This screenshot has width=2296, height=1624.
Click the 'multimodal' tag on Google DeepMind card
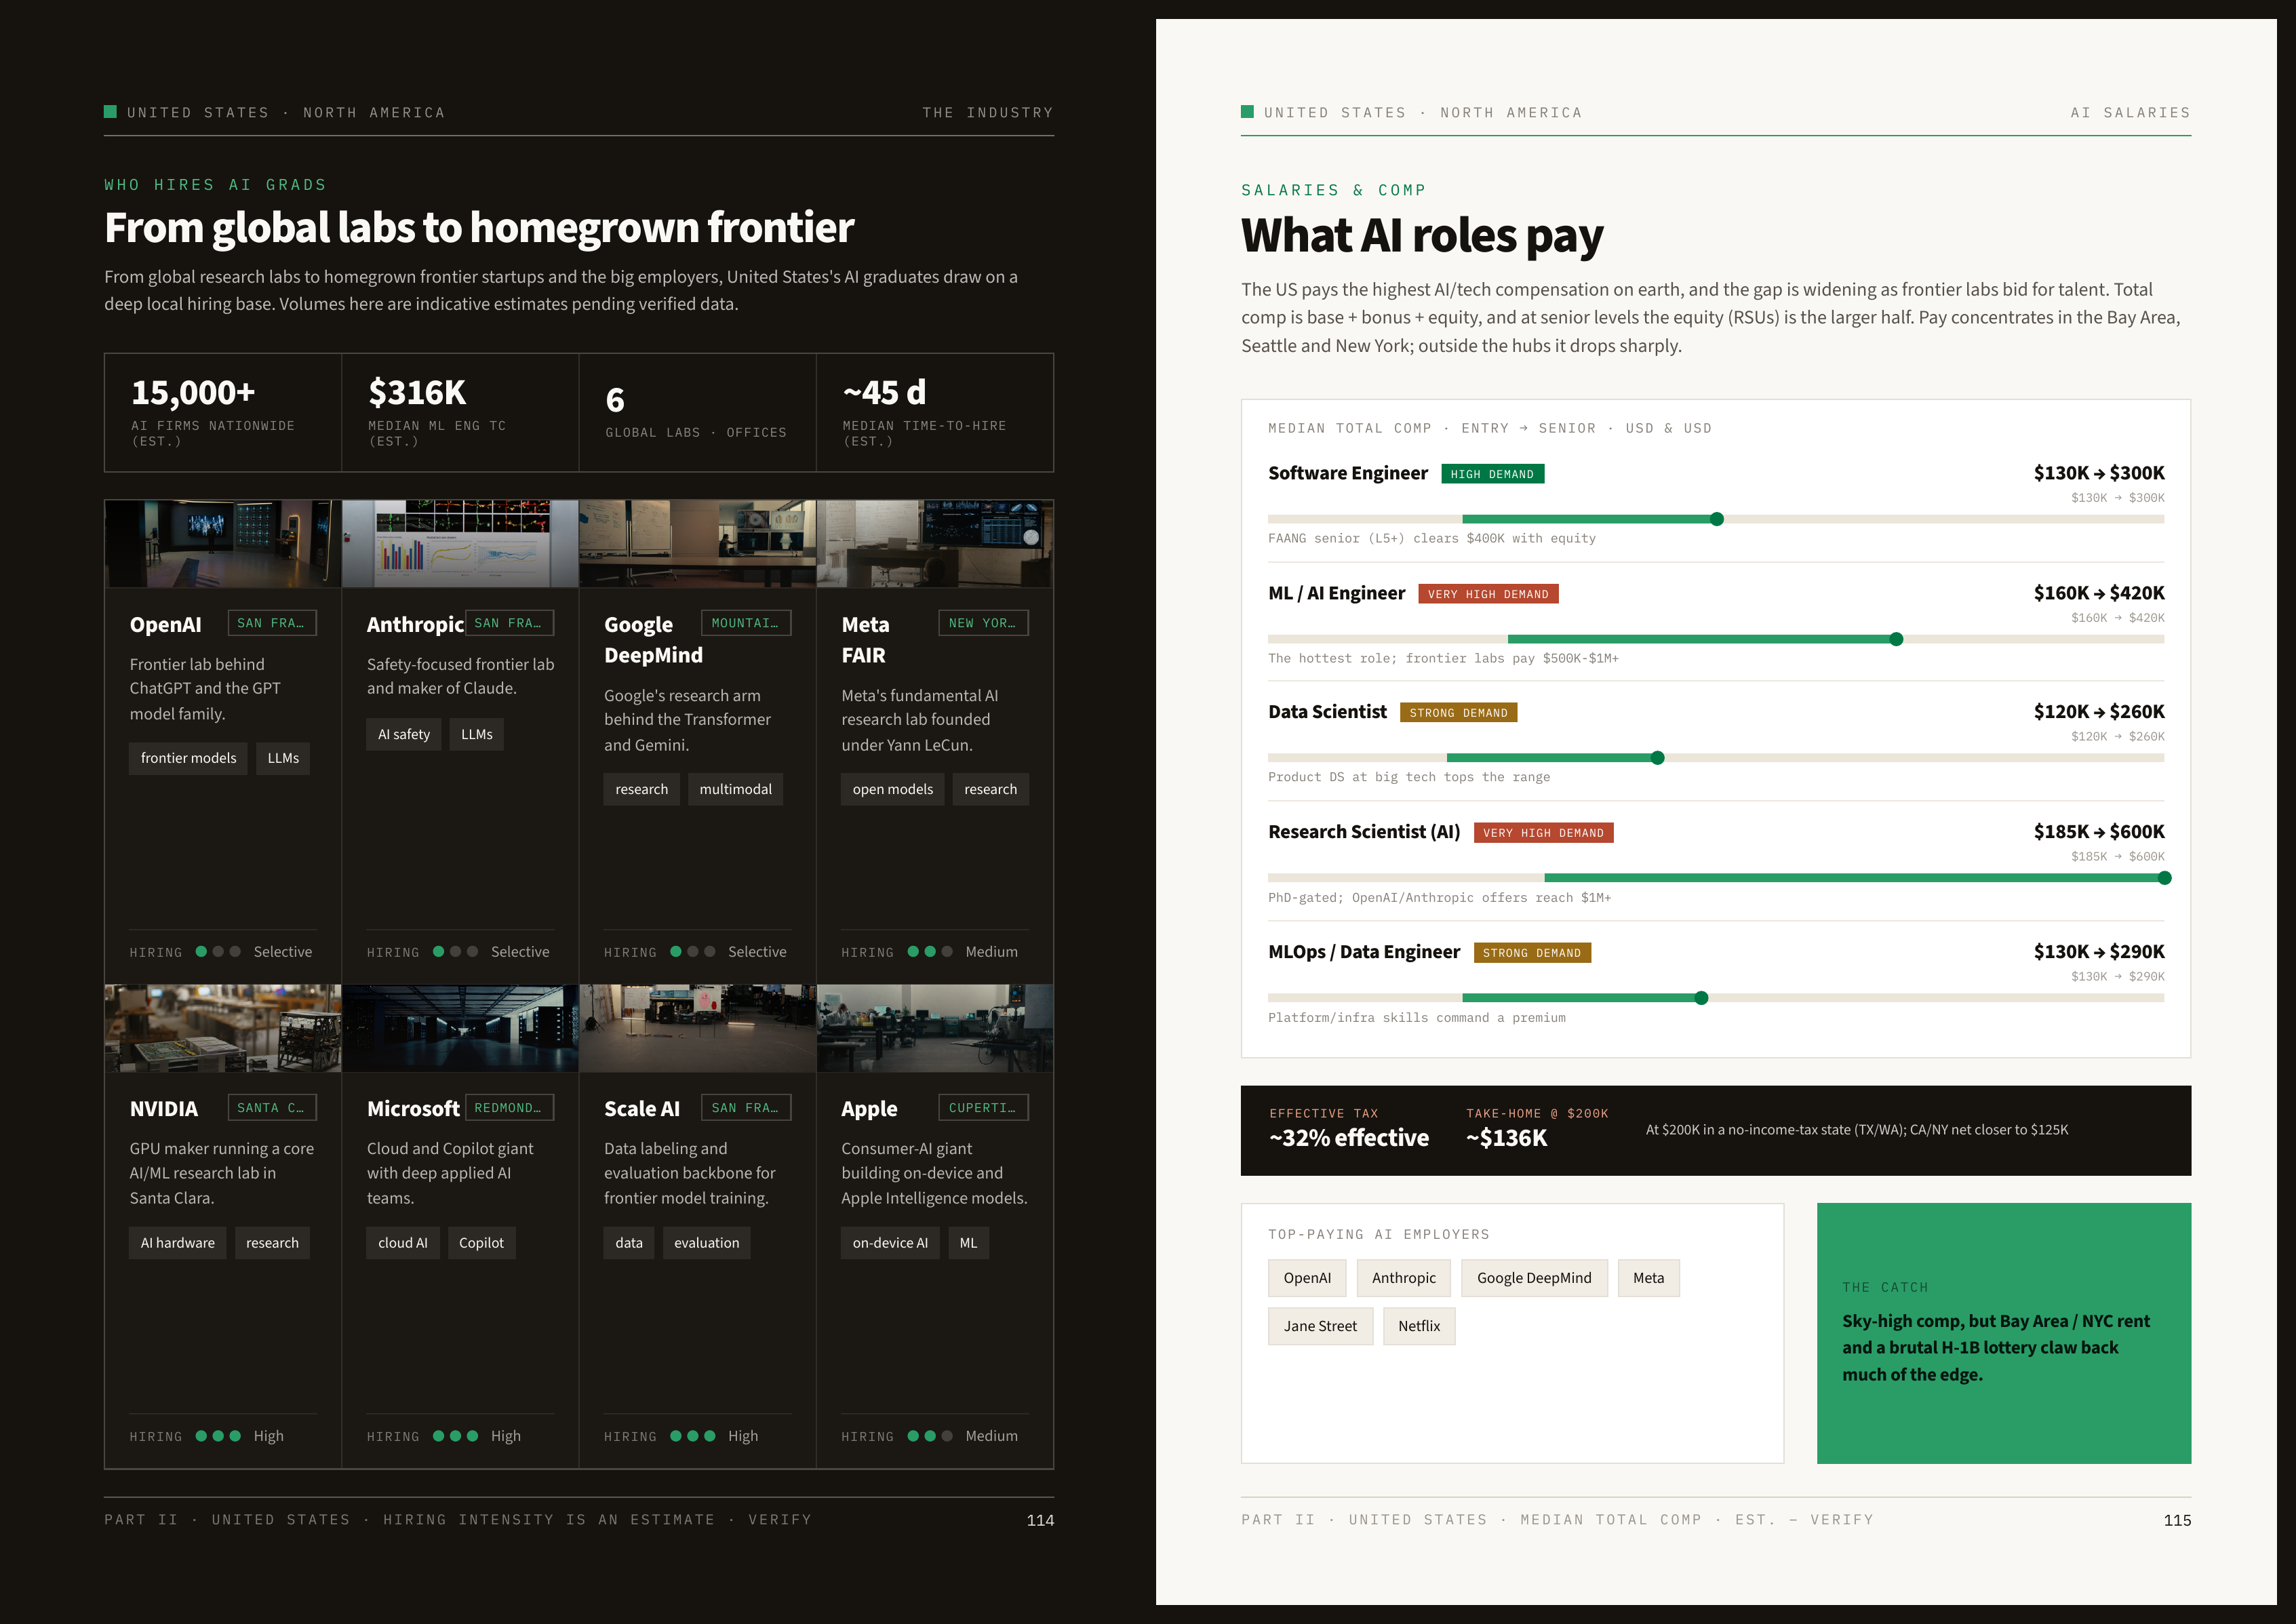point(735,789)
